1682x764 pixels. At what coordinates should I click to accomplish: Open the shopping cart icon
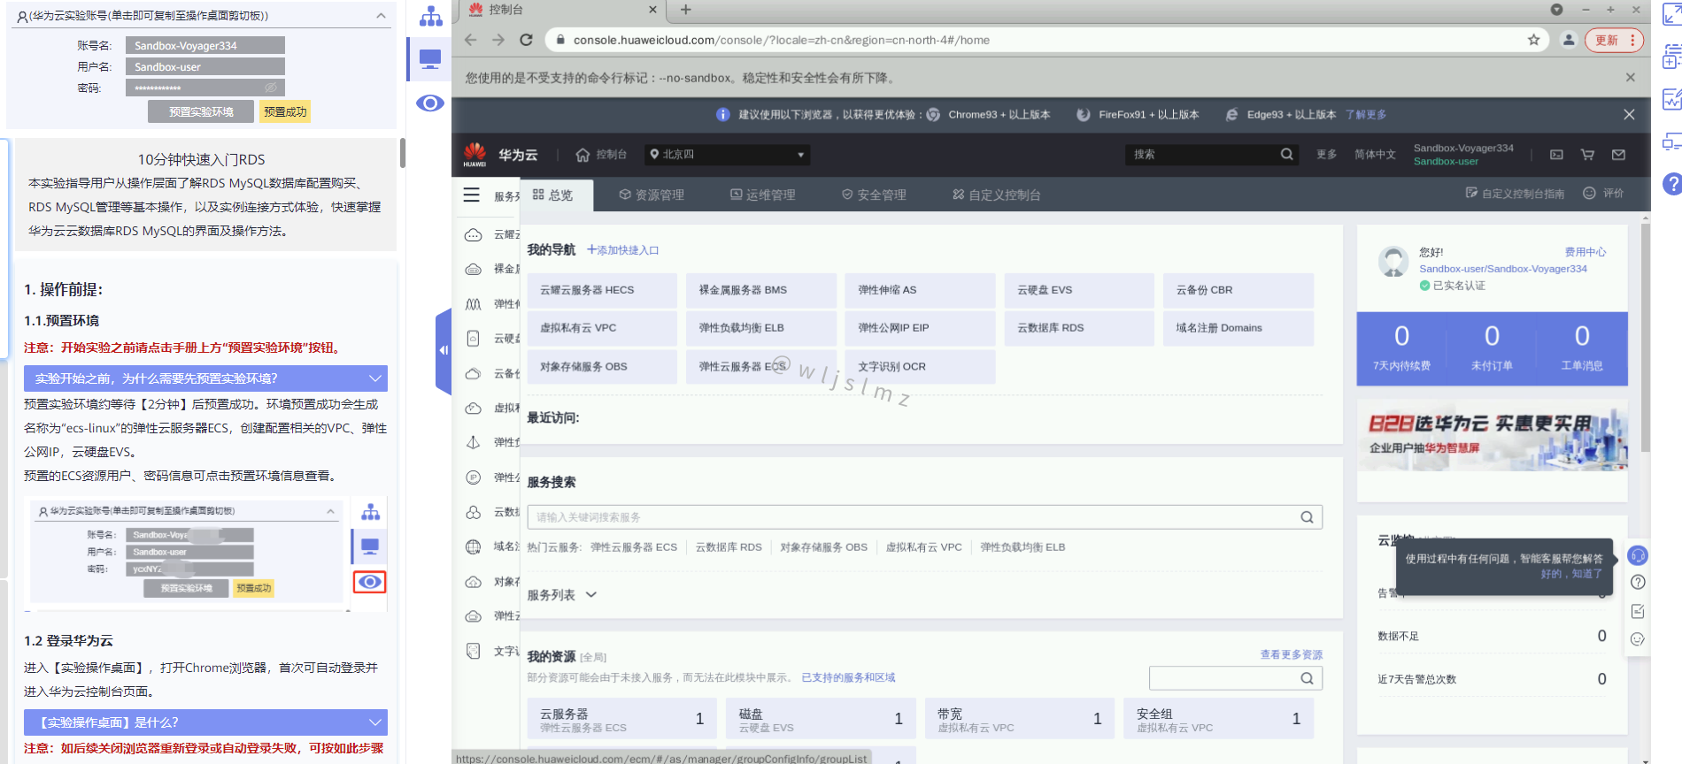pyautogui.click(x=1587, y=155)
